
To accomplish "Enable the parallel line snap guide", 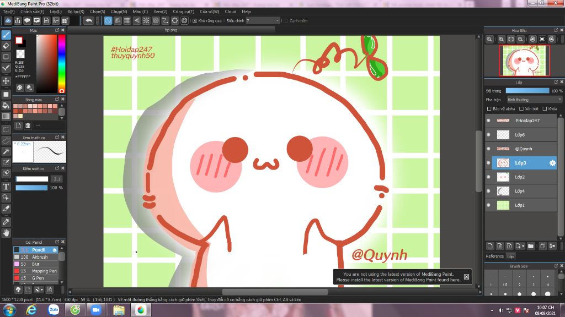I will coord(118,21).
